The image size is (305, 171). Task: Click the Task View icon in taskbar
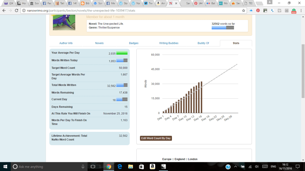93,167
